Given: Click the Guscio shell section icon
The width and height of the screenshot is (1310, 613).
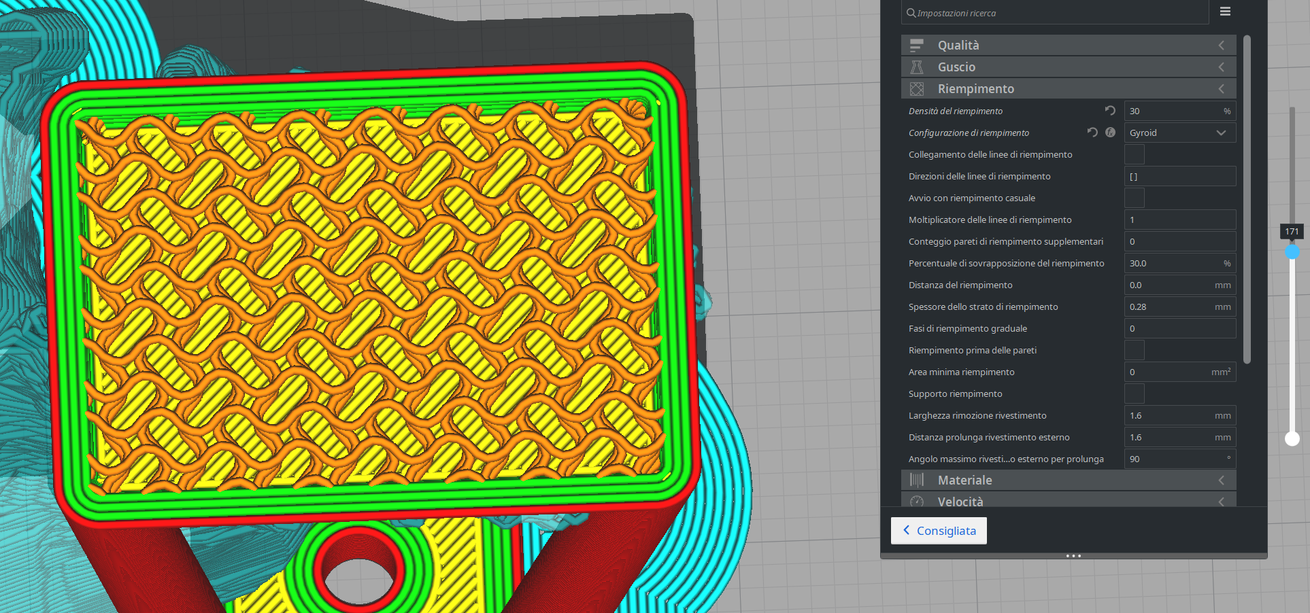Looking at the screenshot, I should tap(918, 67).
